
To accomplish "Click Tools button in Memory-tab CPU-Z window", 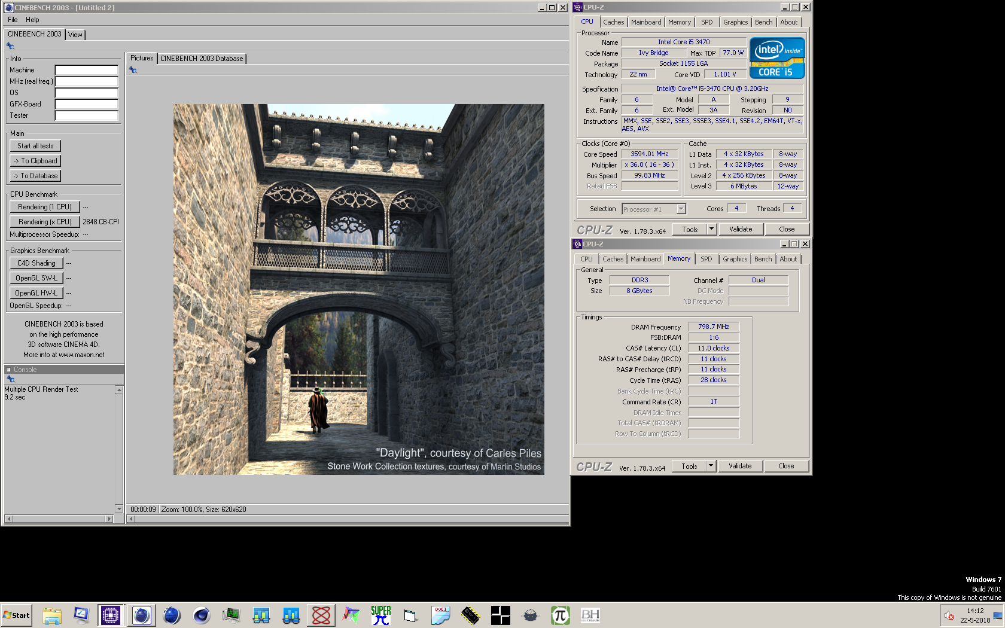I will tap(689, 466).
